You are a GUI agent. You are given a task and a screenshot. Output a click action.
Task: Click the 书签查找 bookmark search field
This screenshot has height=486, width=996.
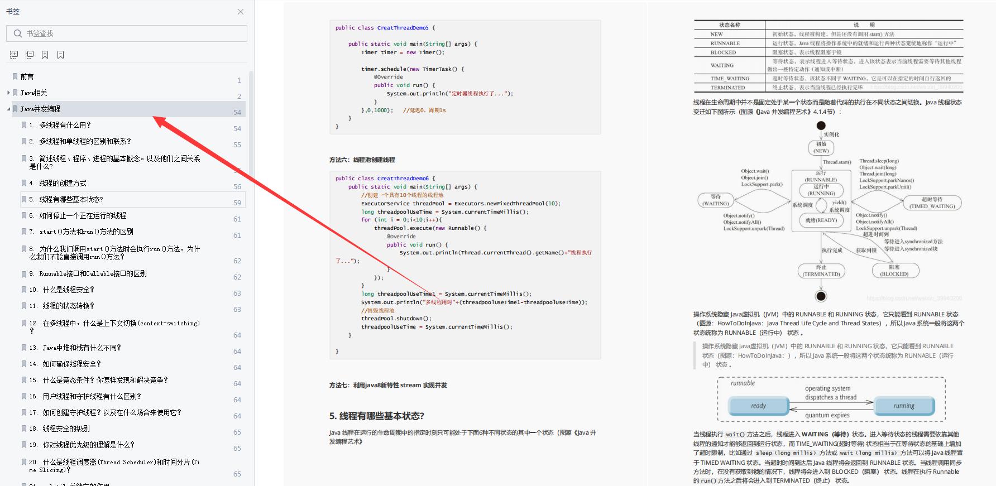[x=127, y=33]
